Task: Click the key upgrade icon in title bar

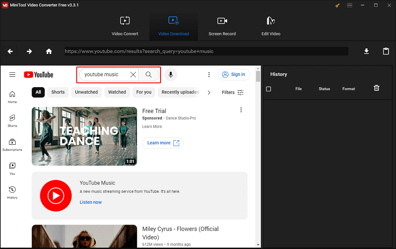Action: tap(337, 5)
